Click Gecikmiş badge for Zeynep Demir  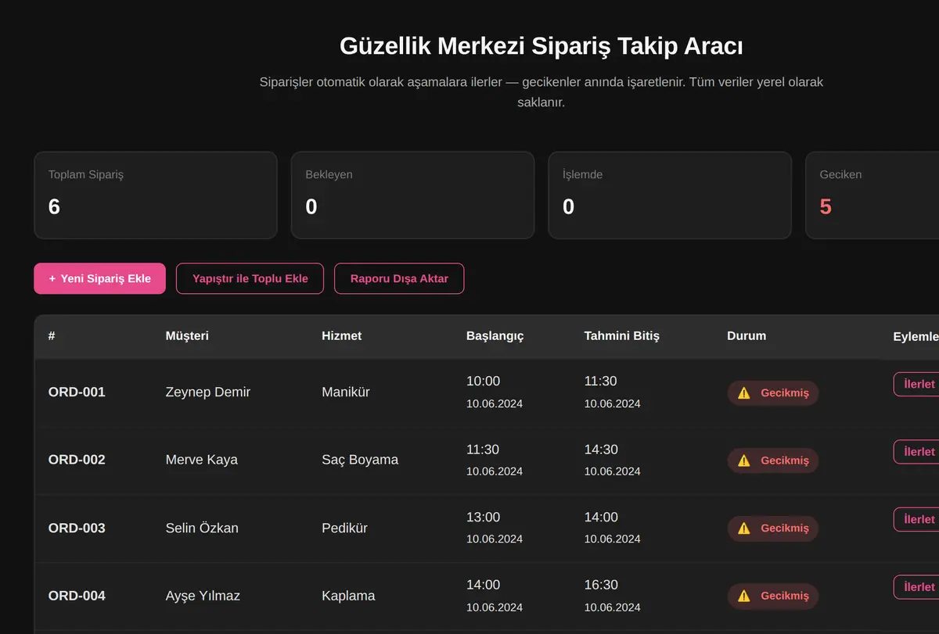pyautogui.click(x=773, y=392)
